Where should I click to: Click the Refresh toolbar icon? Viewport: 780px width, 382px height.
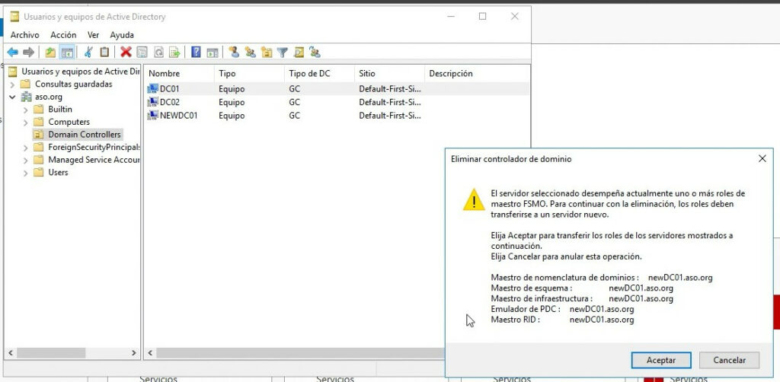point(158,53)
